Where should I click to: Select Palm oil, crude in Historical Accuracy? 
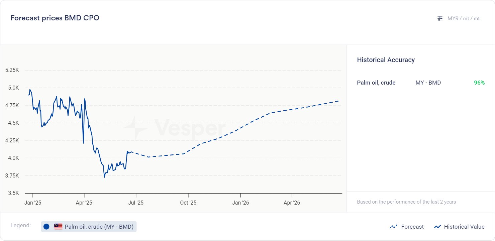[376, 83]
